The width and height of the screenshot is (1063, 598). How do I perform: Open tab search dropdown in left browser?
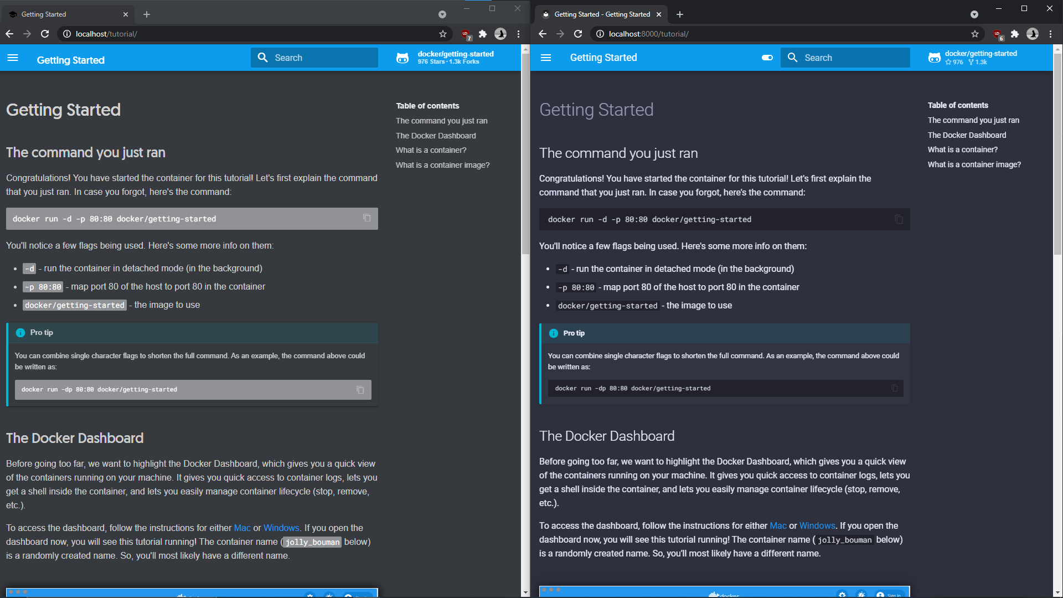pos(442,14)
